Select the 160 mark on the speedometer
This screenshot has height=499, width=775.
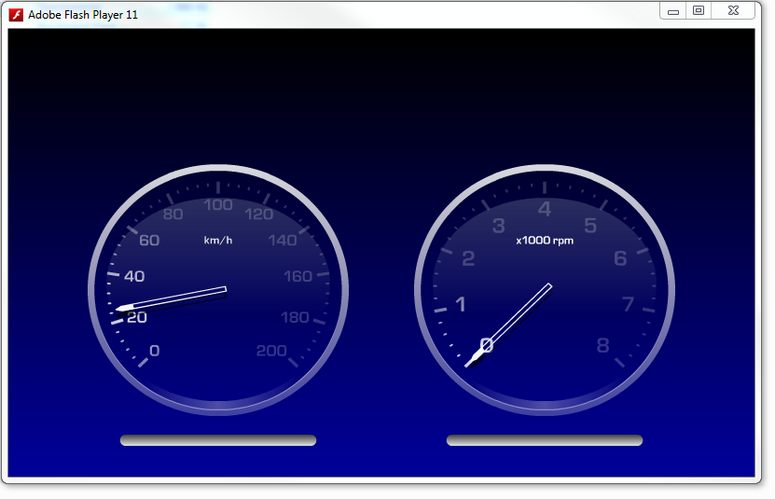pyautogui.click(x=298, y=276)
